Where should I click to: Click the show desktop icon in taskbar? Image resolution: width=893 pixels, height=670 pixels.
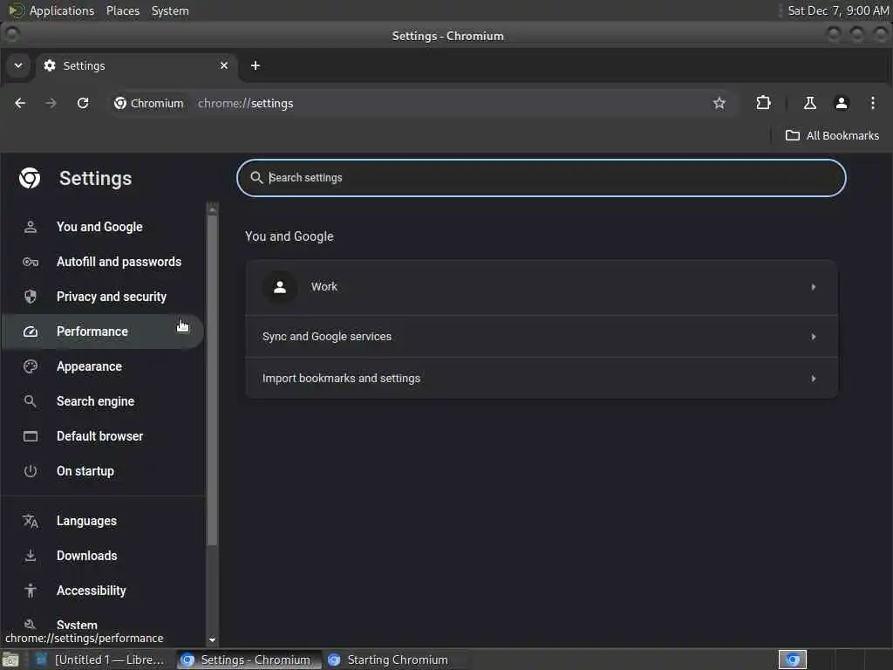10,660
